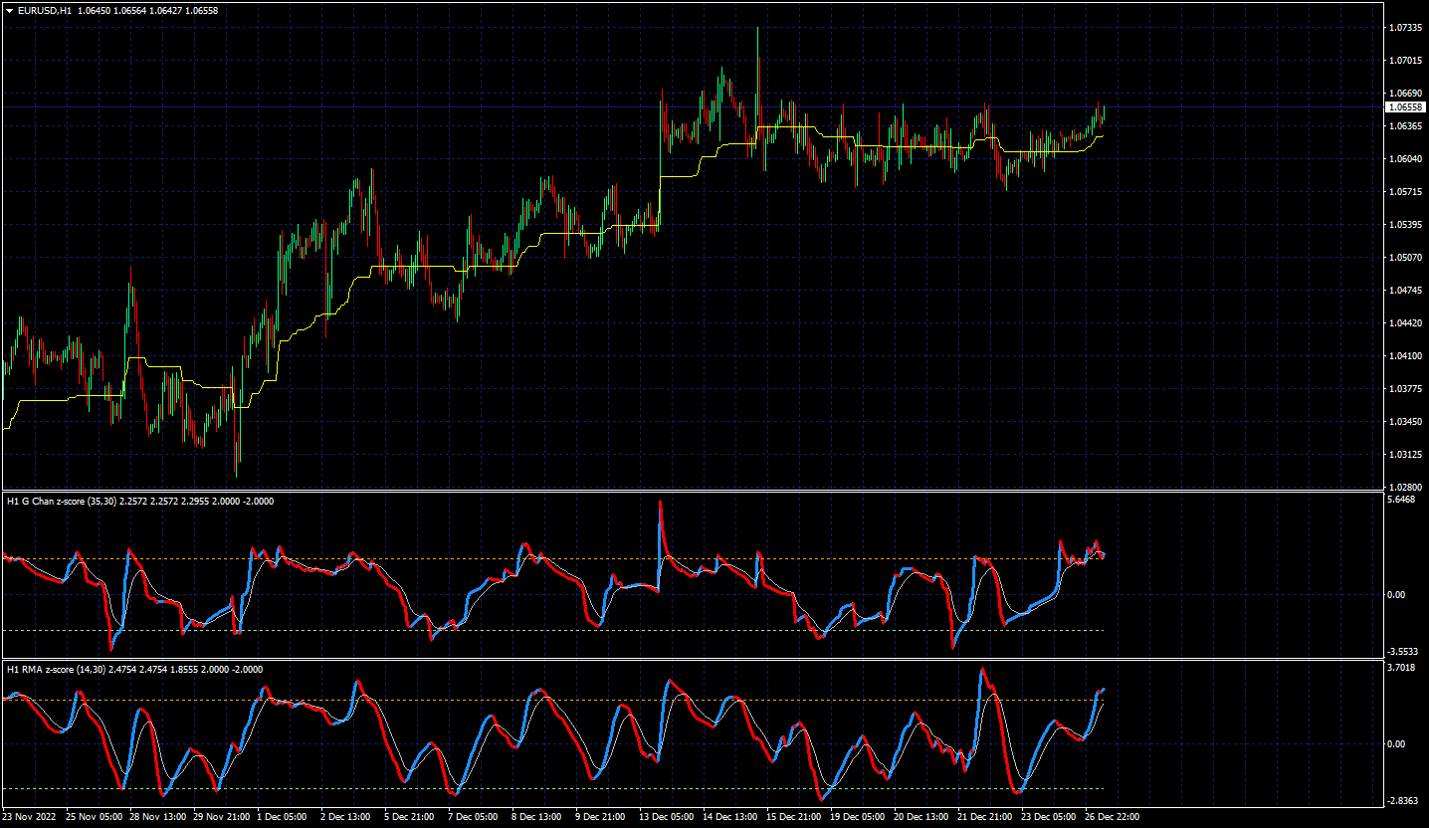The height and width of the screenshot is (828, 1429).
Task: Click the 1.07335 price axis label
Action: click(x=1404, y=28)
